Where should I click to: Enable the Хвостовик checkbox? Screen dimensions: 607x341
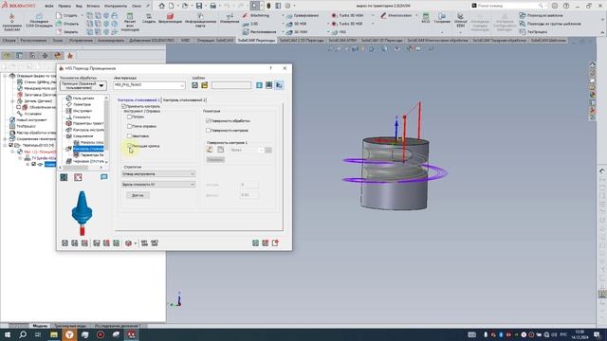(129, 135)
